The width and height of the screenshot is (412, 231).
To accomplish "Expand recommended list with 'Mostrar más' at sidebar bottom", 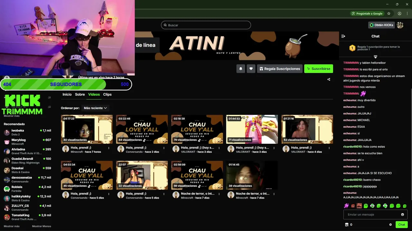I will pyautogui.click(x=12, y=226).
